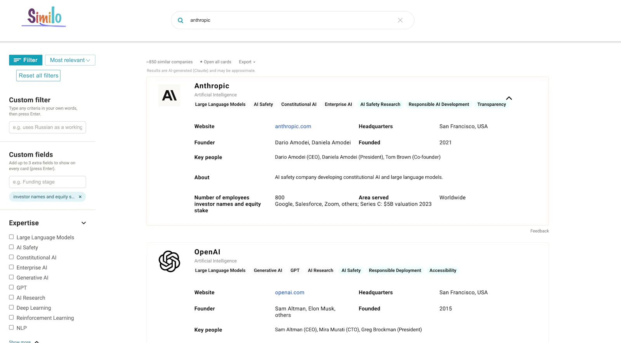Screen dimensions: 621x343
Task: Click the AI Research tag on OpenAI card
Action: click(320, 271)
